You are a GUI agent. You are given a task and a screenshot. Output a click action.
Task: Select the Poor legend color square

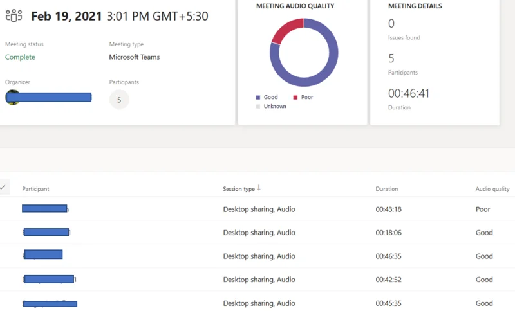(x=295, y=98)
